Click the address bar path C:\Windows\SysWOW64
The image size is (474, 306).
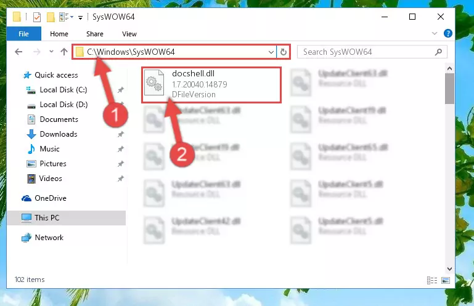point(131,52)
